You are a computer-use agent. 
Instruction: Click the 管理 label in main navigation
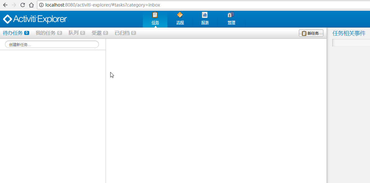[x=231, y=23]
